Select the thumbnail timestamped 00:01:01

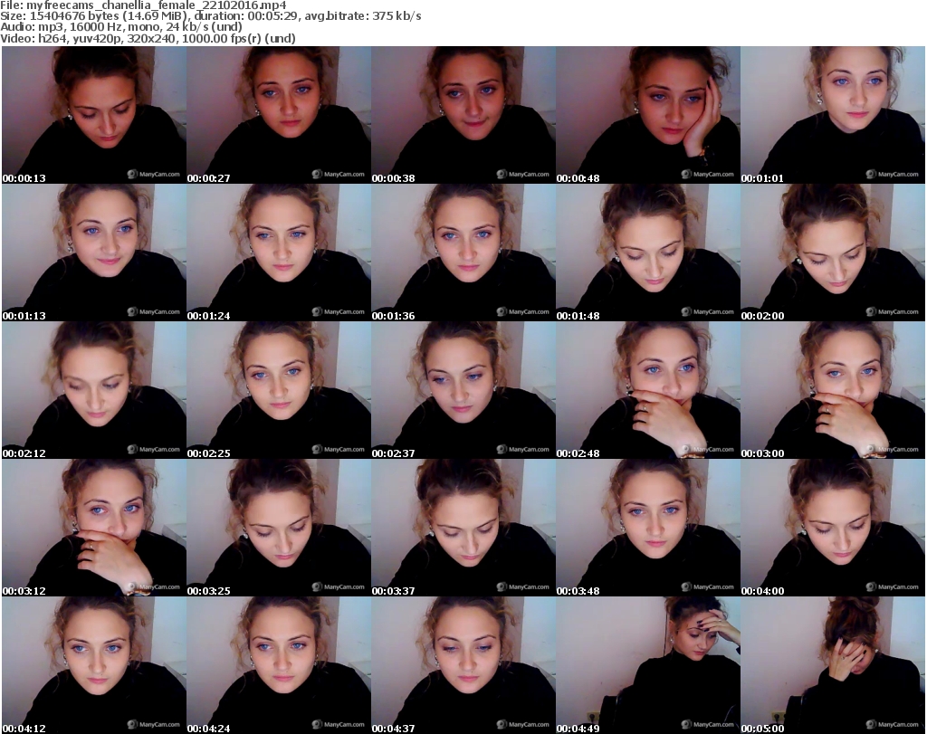pyautogui.click(x=833, y=115)
